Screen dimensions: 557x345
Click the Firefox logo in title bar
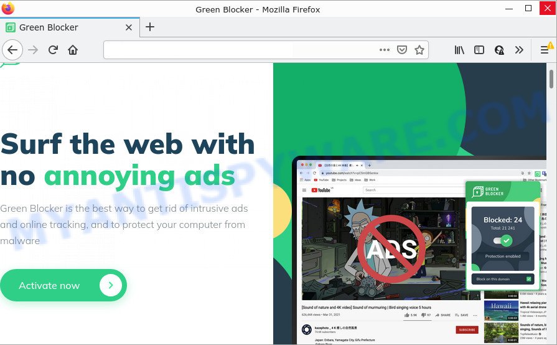(x=8, y=8)
